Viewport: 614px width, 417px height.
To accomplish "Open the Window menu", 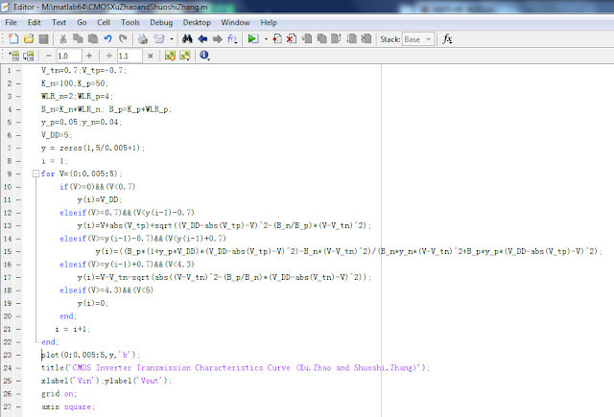I will tap(235, 22).
